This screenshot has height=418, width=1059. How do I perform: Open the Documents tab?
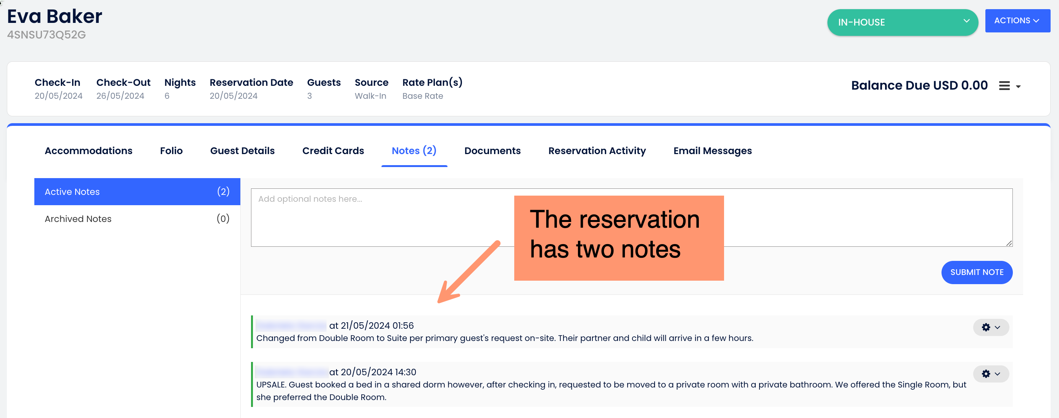[492, 151]
